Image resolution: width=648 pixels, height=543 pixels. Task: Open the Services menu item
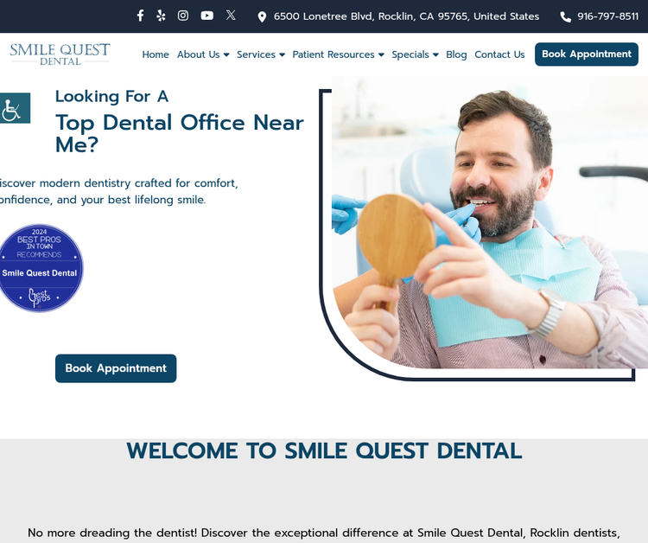click(256, 54)
